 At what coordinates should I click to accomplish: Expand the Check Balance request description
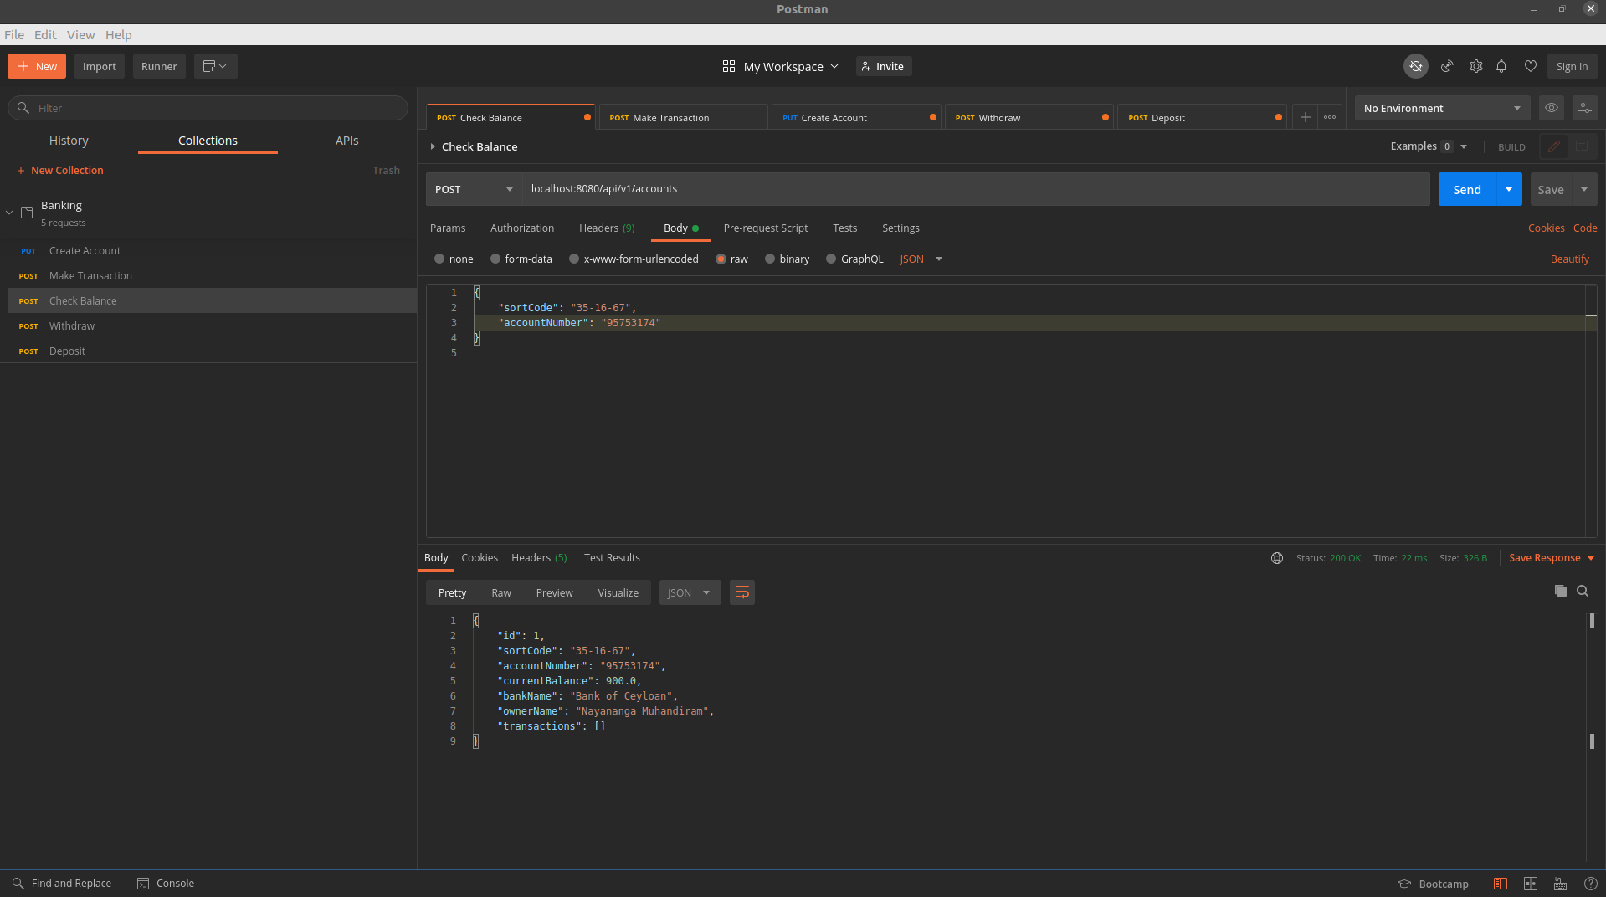[433, 146]
